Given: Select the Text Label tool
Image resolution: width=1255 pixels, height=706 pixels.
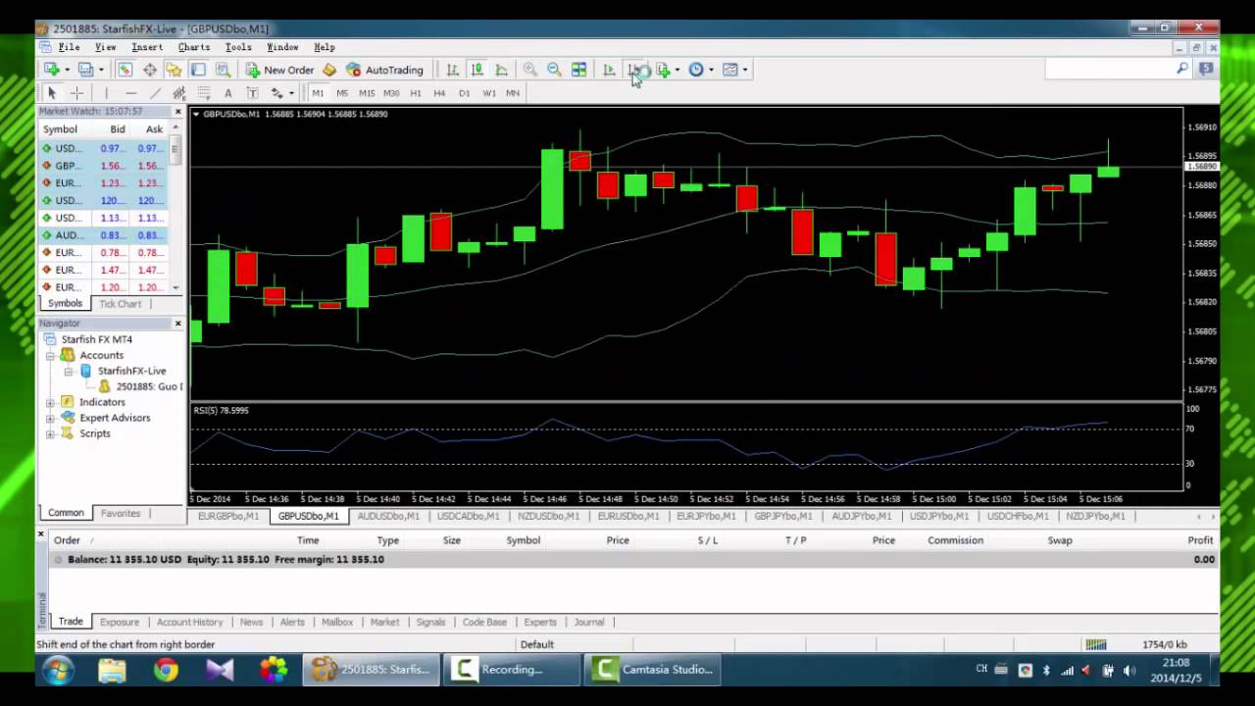Looking at the screenshot, I should click(x=252, y=92).
